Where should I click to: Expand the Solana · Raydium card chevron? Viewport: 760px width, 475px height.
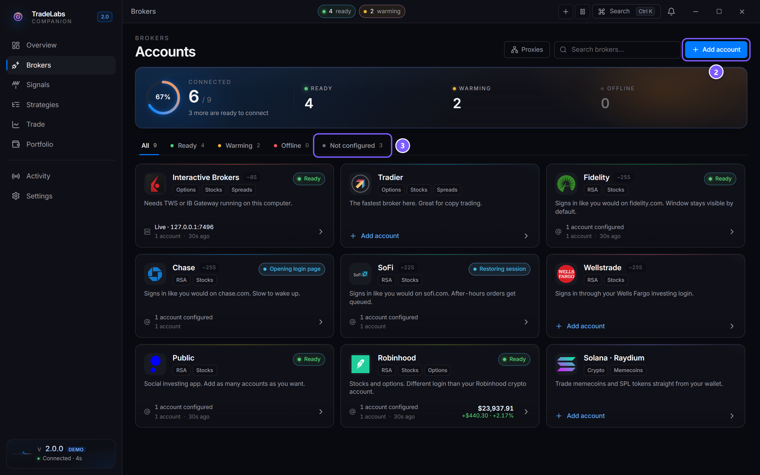point(732,416)
